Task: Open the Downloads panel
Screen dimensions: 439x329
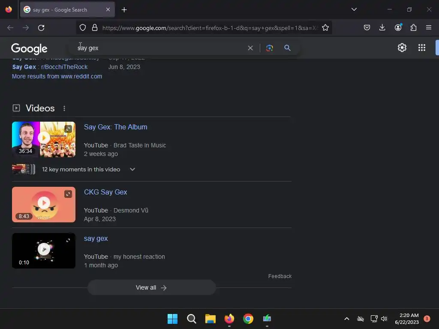Action: click(x=382, y=28)
